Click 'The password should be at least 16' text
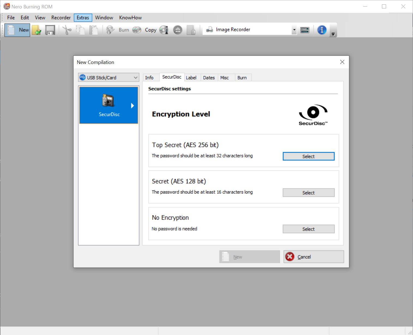Viewport: 413px width, 335px height. coord(202,192)
